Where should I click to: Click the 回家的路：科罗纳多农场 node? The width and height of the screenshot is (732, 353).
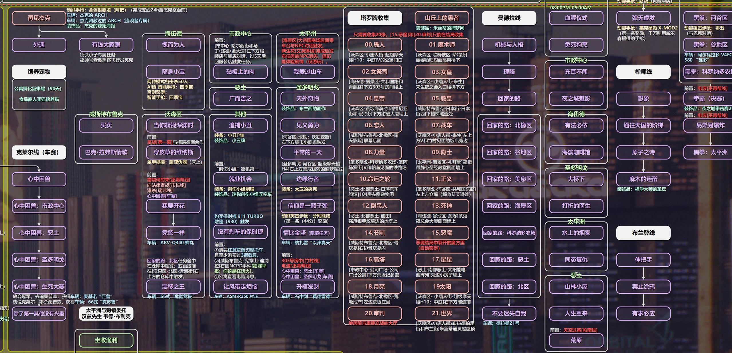point(509,233)
